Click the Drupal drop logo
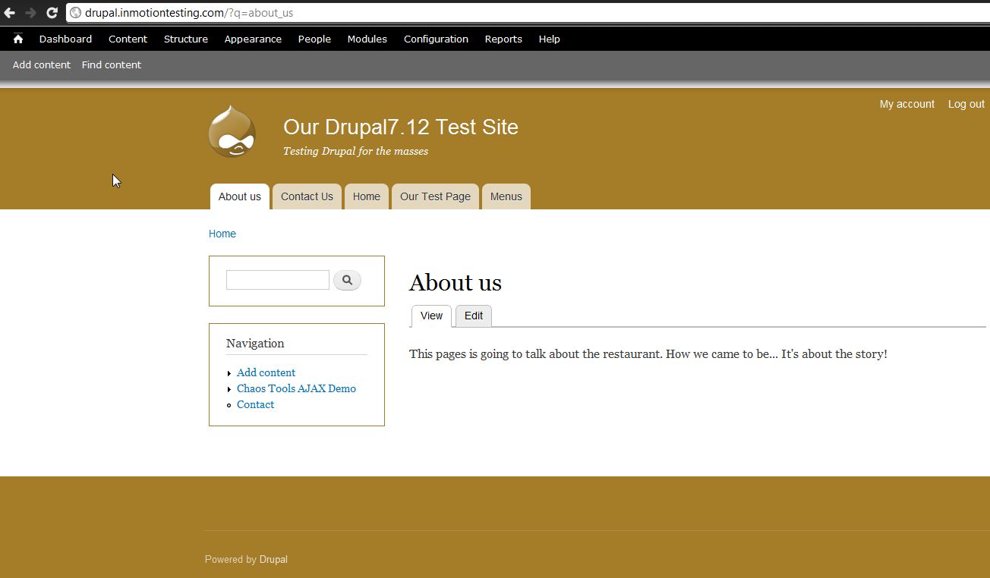 tap(232, 132)
